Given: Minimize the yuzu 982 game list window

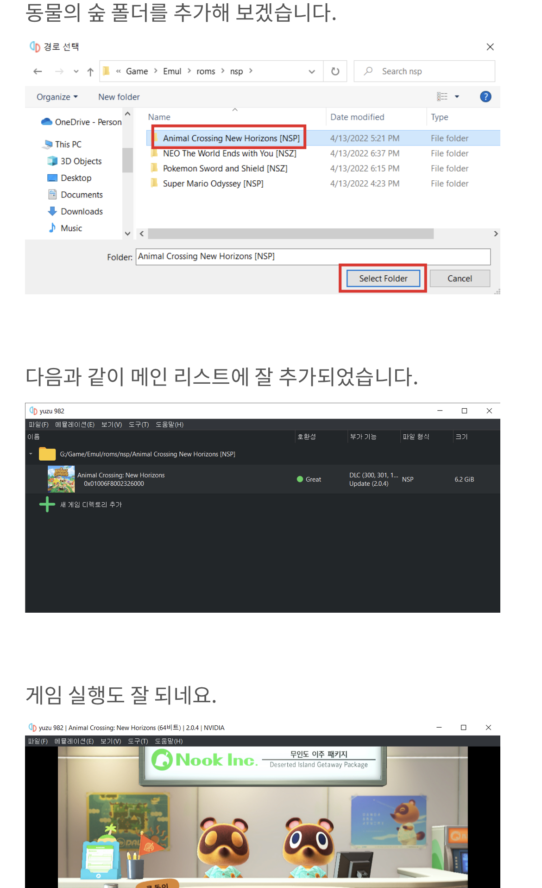Looking at the screenshot, I should coord(440,411).
